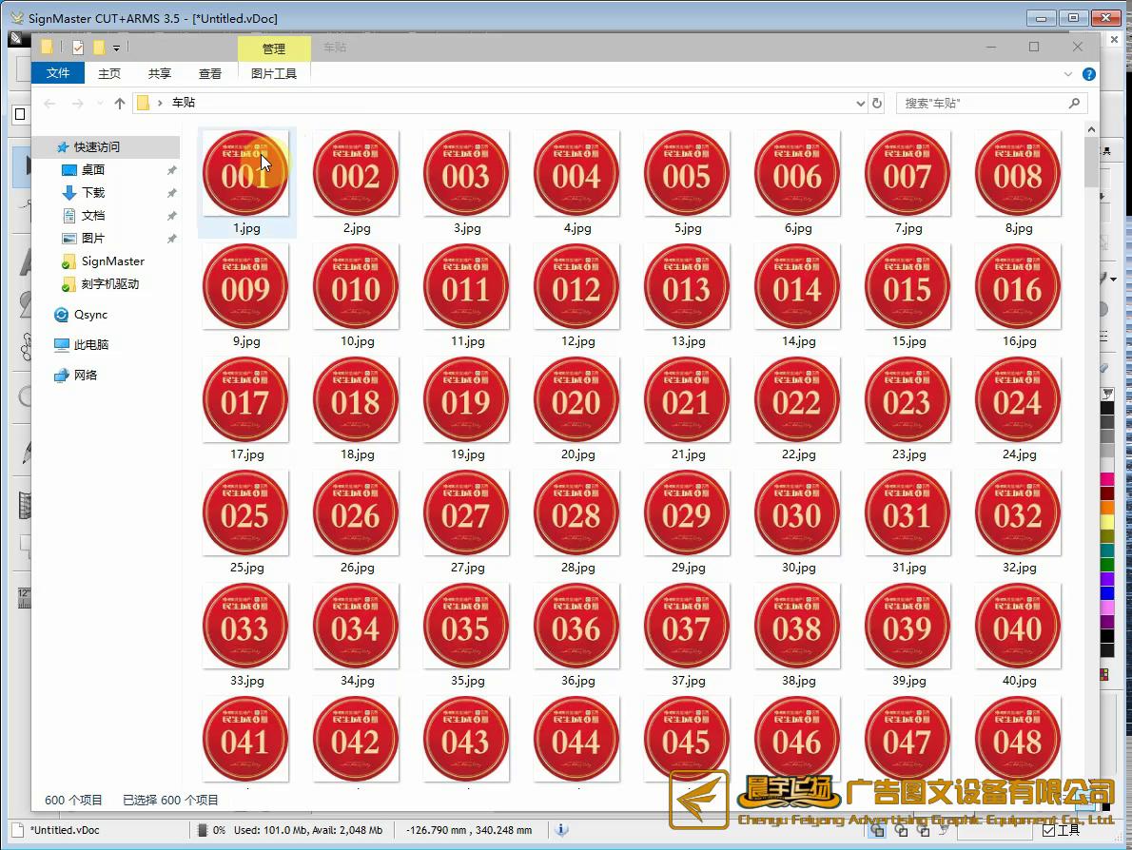
Task: Open the Qsync location in sidebar
Action: pos(90,315)
